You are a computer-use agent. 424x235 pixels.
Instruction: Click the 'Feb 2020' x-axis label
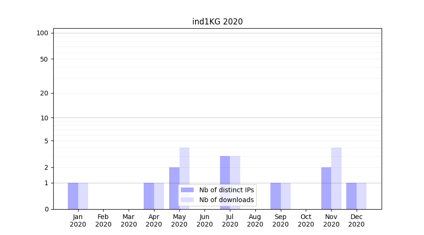click(103, 220)
